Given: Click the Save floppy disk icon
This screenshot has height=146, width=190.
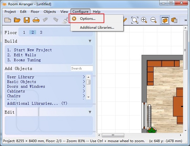Looking at the screenshot, I should coord(27,20).
